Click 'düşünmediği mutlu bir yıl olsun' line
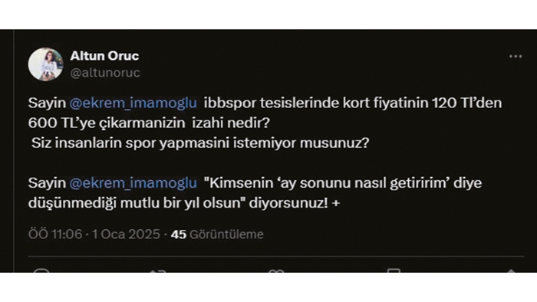 coord(135,203)
